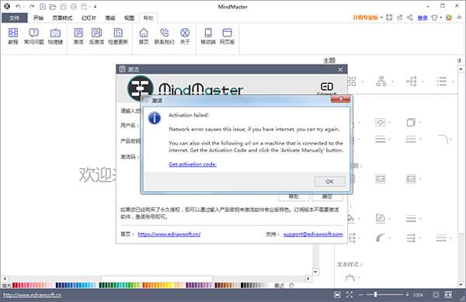The width and height of the screenshot is (466, 302).
Task: Click OK in the Activation failed dialog
Action: pos(329,182)
